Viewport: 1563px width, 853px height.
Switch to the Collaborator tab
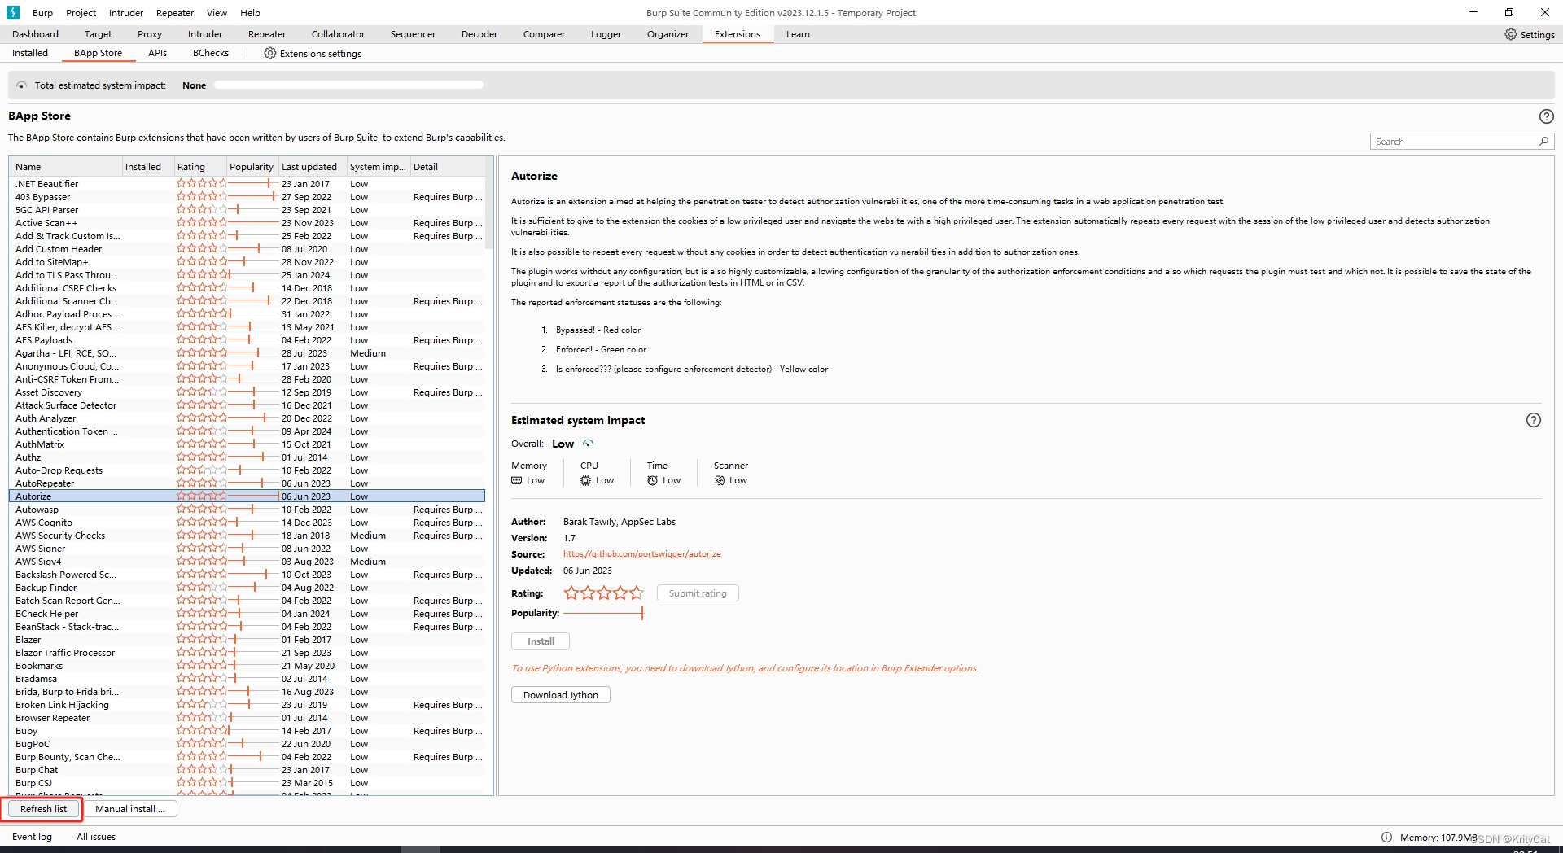338,34
